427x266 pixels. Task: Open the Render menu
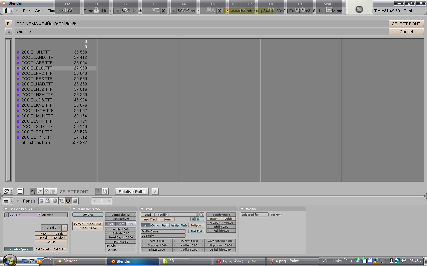90,11
